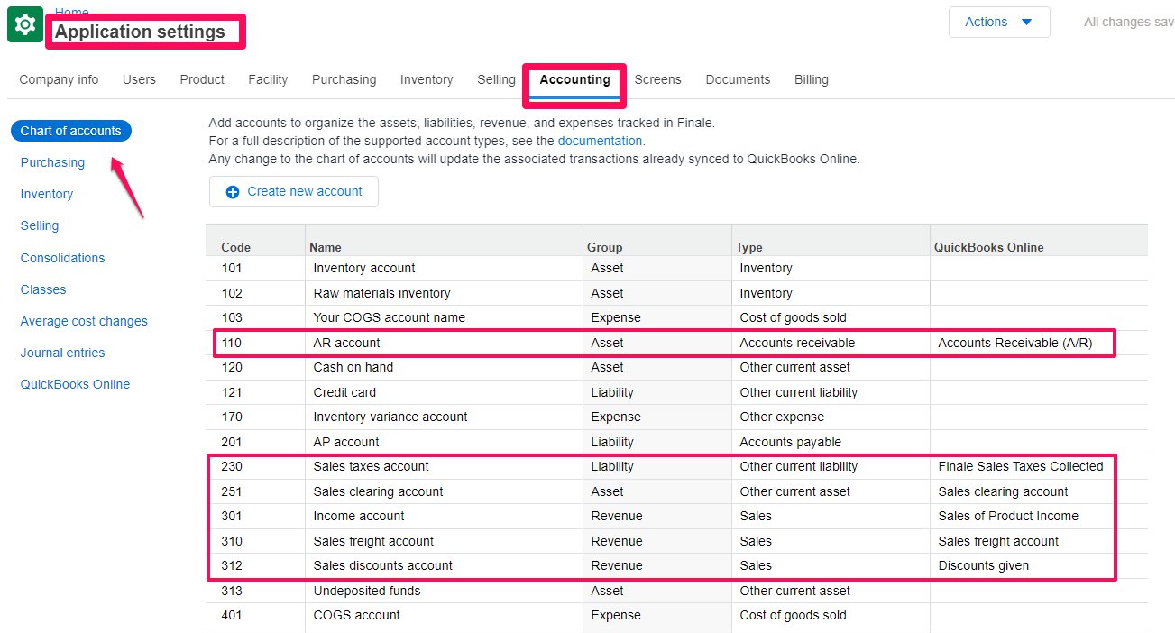Switch to the Billing tab
The height and width of the screenshot is (633, 1175).
click(x=811, y=79)
